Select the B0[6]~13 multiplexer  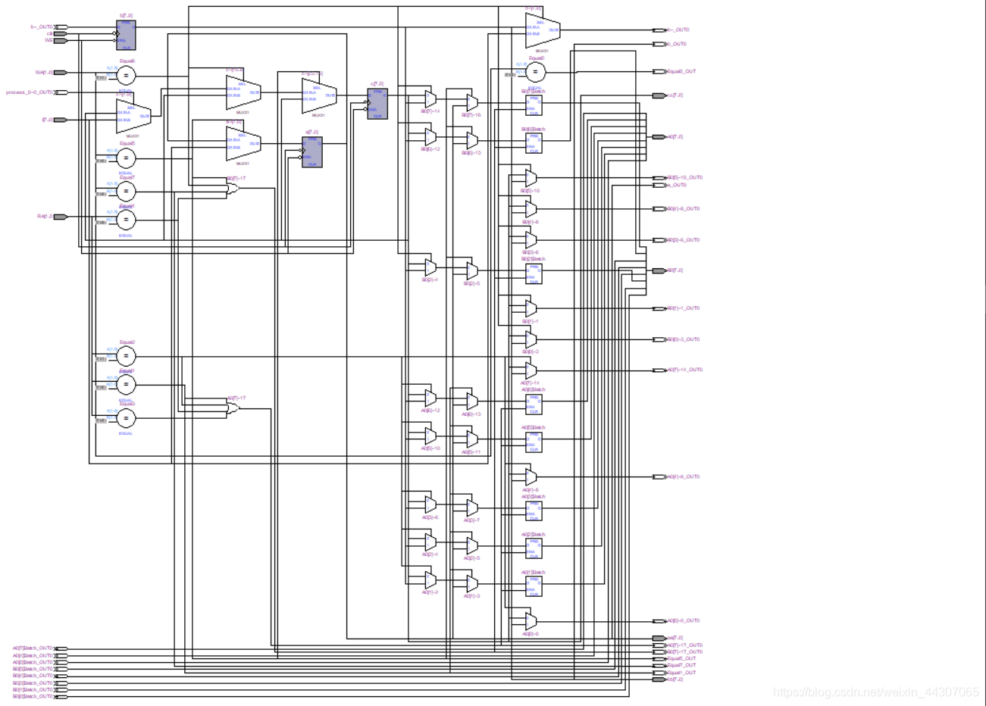pos(472,140)
